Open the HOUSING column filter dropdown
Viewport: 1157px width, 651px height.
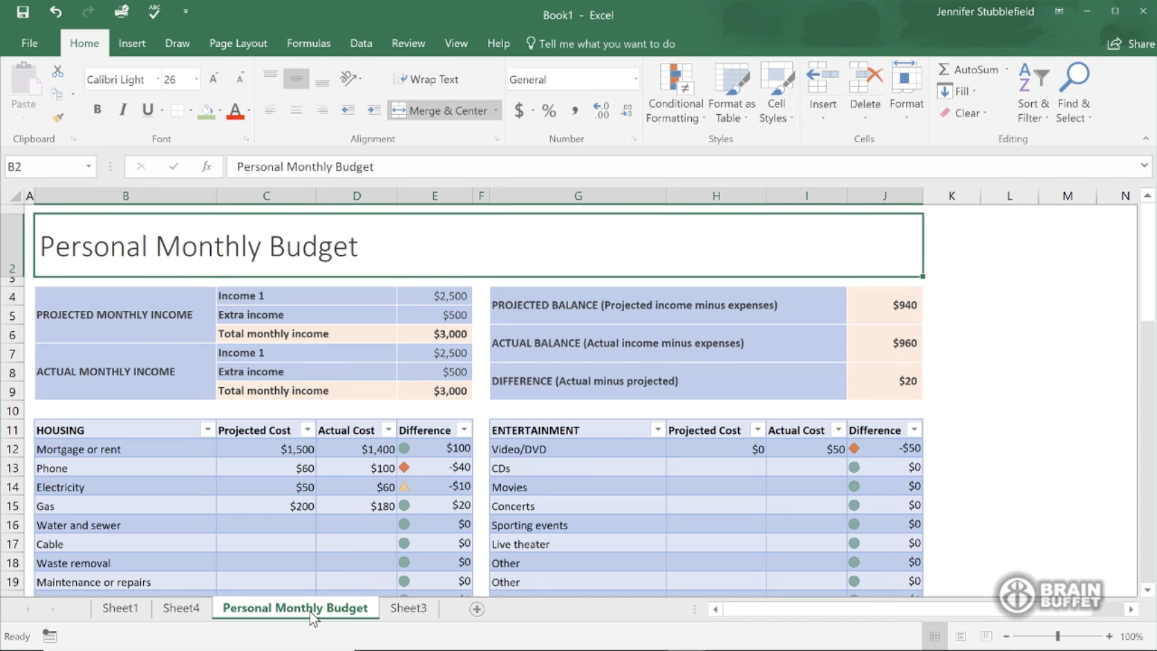pyautogui.click(x=207, y=430)
